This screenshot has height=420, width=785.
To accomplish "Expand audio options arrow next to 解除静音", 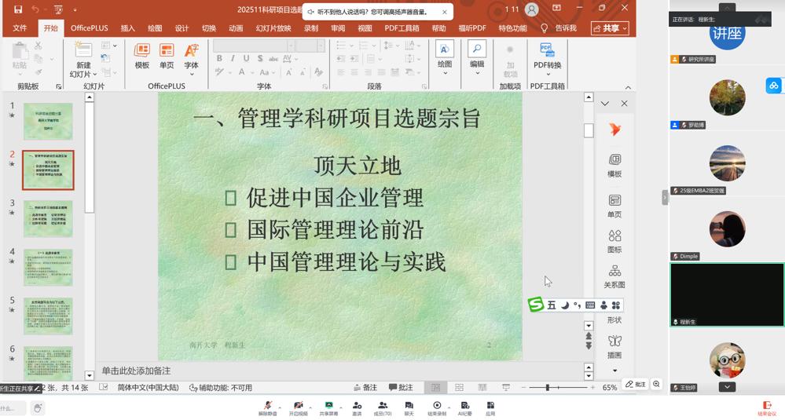I will click(x=280, y=407).
